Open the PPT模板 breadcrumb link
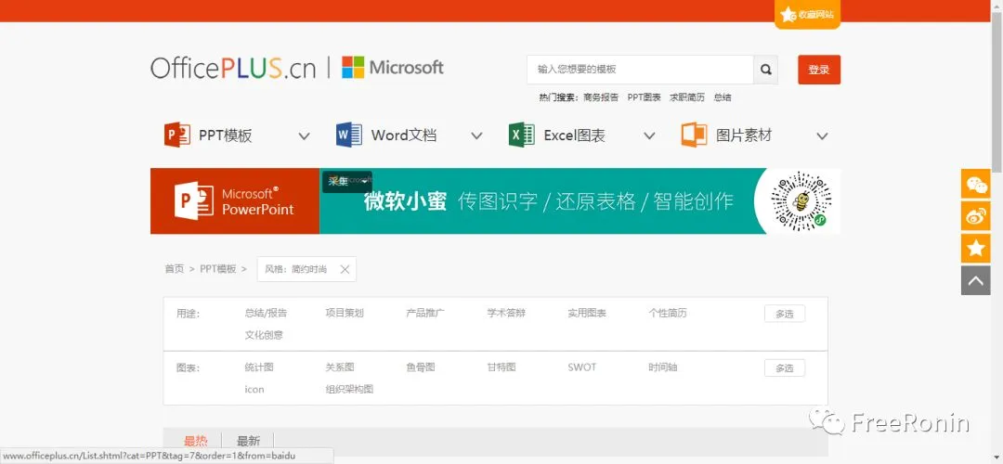 pos(218,269)
